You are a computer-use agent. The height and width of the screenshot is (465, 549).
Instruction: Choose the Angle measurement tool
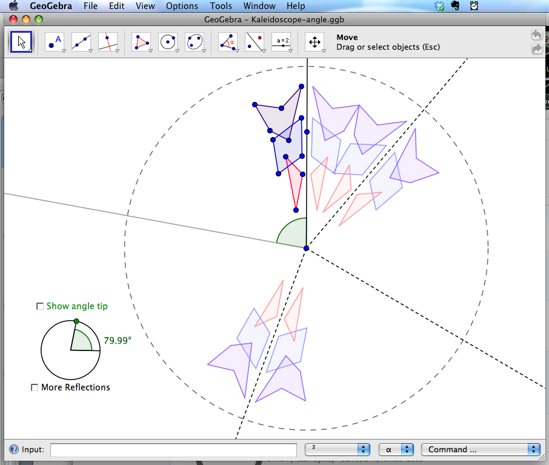click(227, 41)
